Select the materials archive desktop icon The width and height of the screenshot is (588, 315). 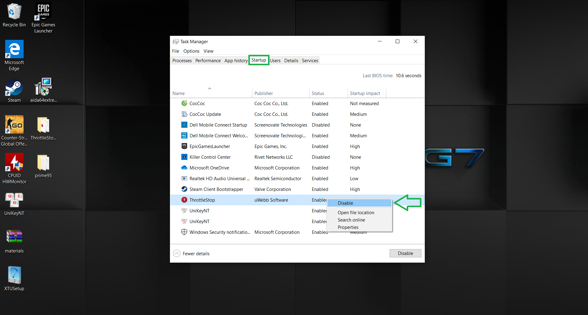(x=14, y=241)
